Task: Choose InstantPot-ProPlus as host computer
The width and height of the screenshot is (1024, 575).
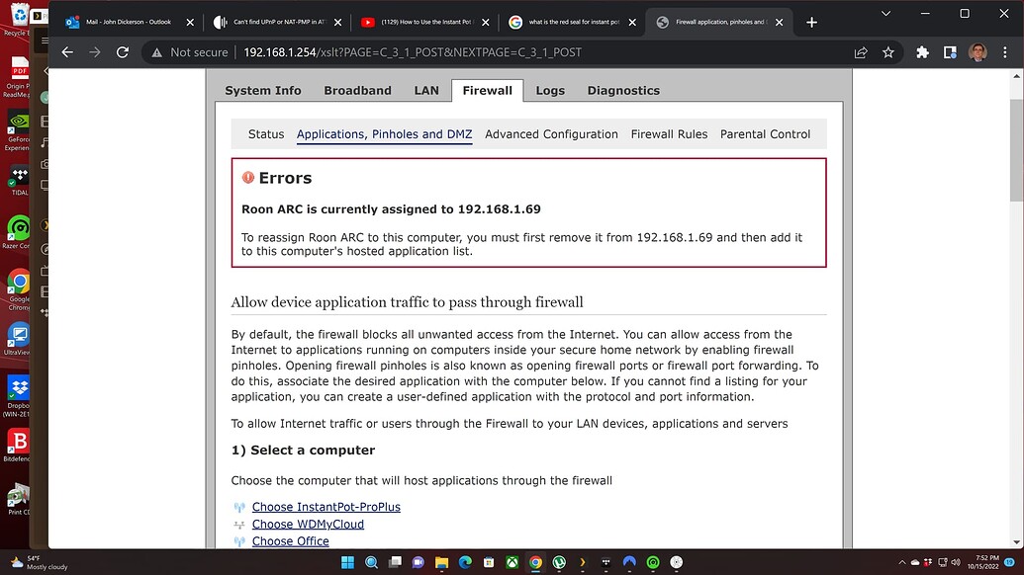Action: 326,507
